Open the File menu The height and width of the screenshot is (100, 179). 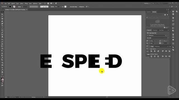[x=6, y=4]
